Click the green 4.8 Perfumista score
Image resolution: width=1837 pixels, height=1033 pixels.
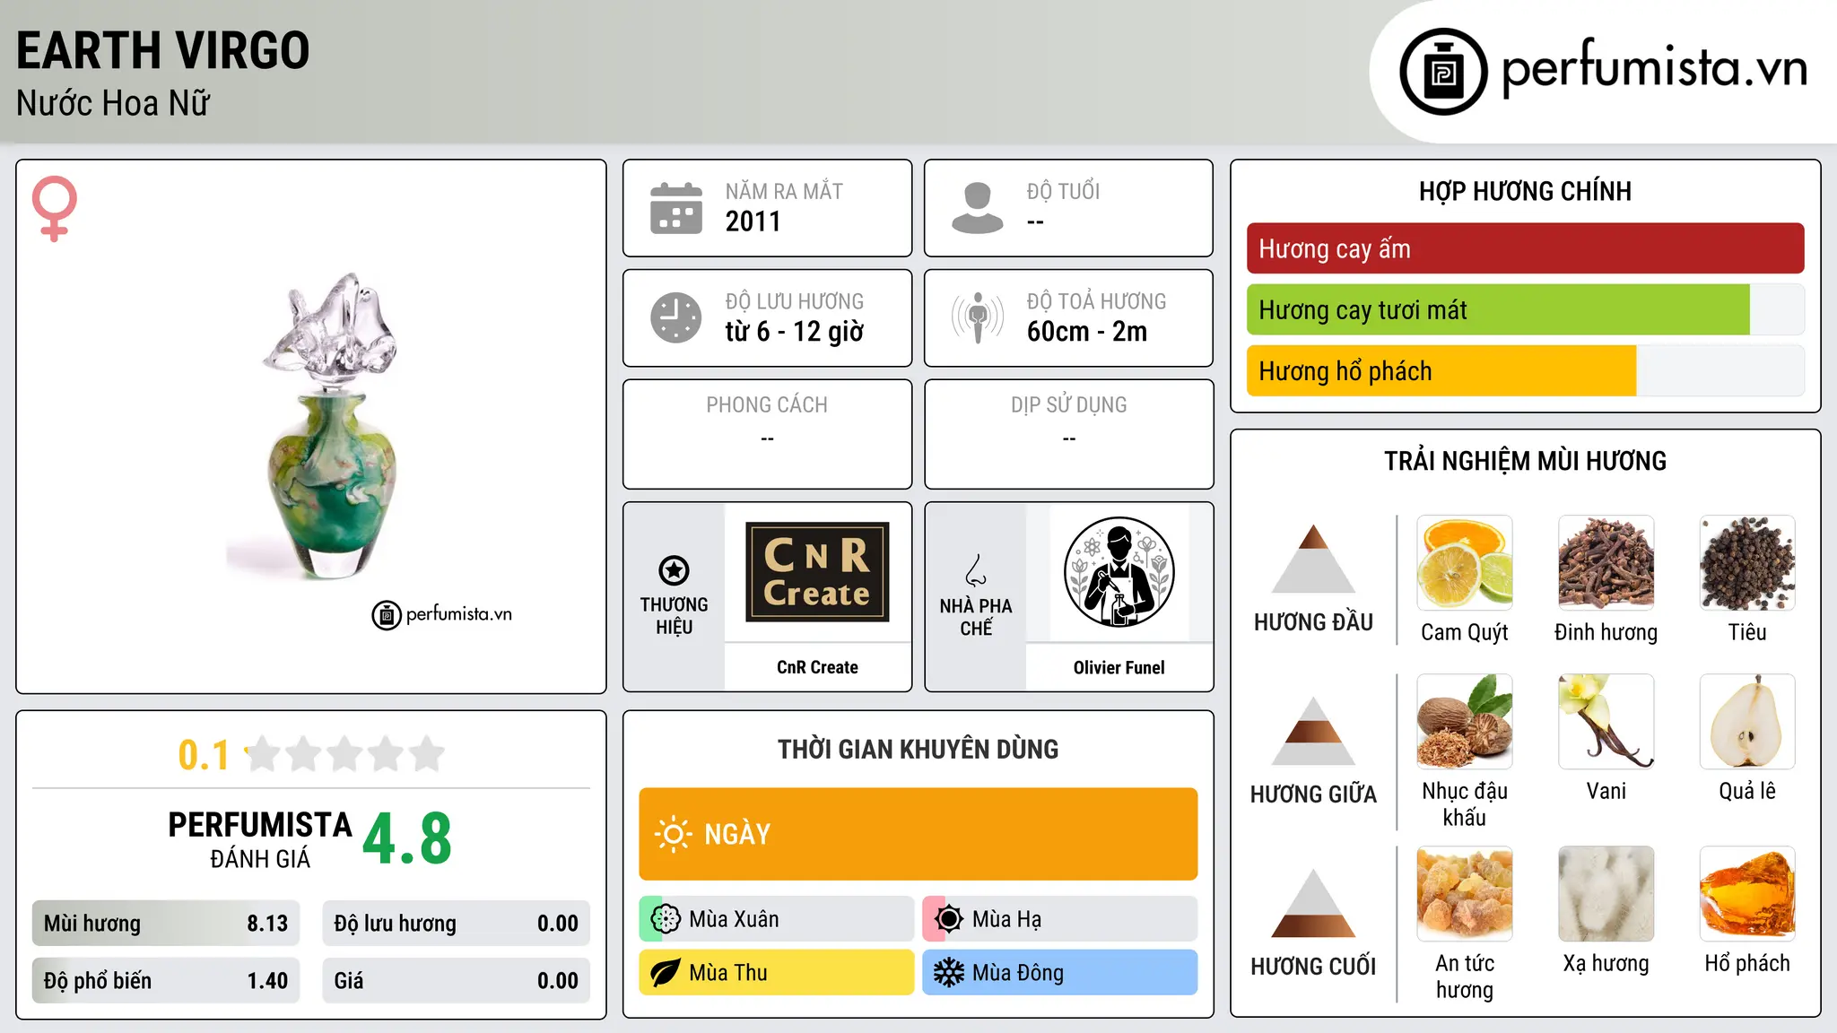[407, 839]
